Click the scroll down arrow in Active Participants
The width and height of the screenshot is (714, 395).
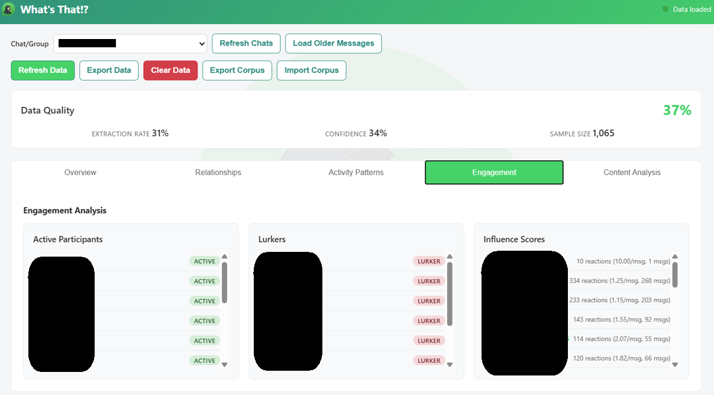pos(225,365)
